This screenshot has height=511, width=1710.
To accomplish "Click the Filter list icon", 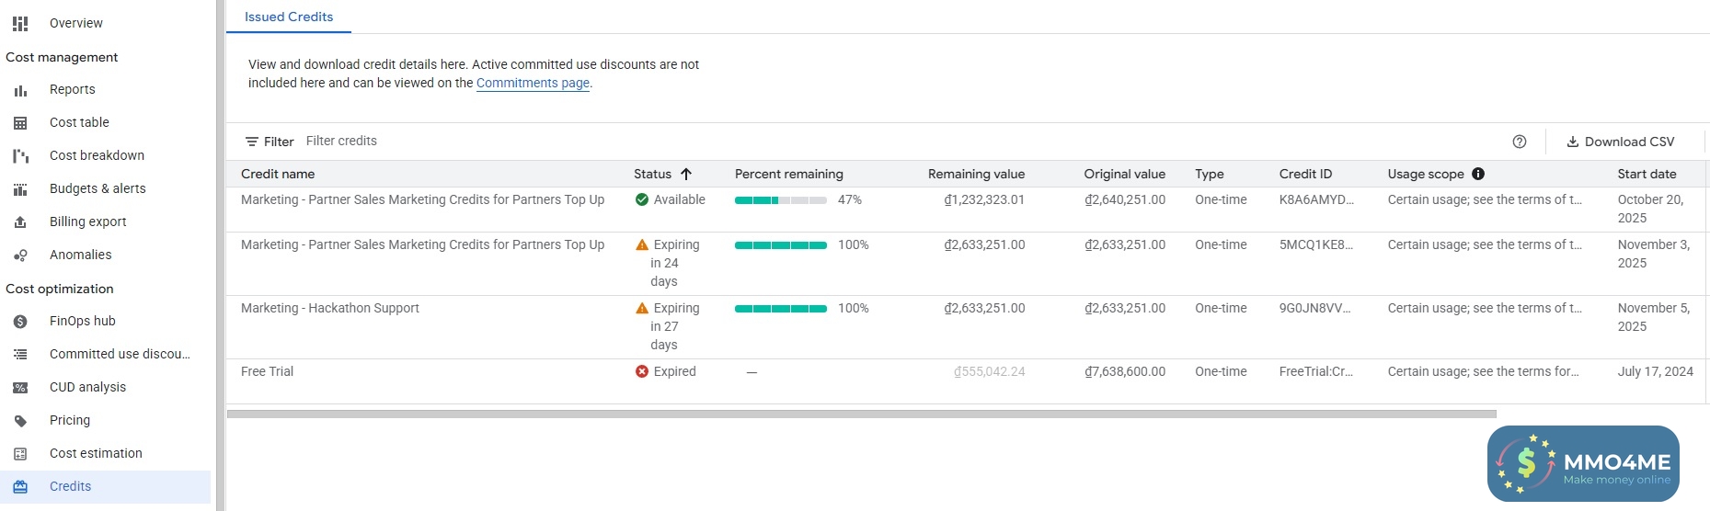I will [x=252, y=142].
